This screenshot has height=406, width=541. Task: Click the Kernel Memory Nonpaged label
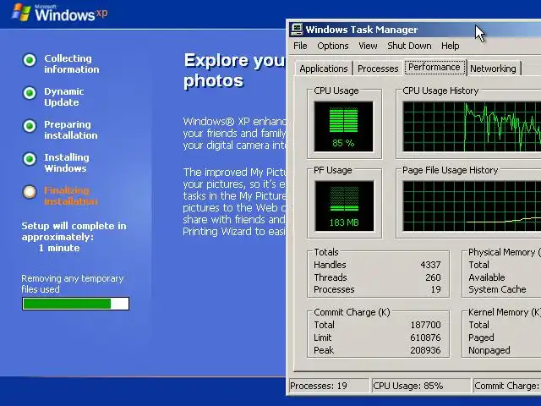(x=489, y=350)
